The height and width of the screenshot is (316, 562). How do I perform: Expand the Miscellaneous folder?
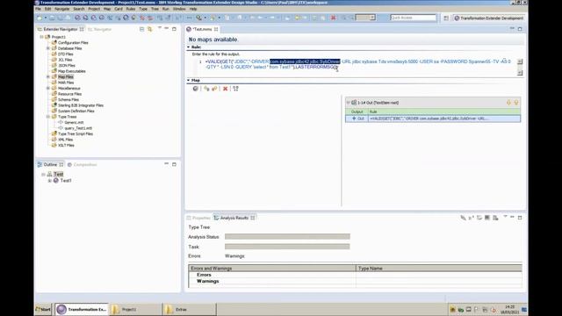[48, 88]
